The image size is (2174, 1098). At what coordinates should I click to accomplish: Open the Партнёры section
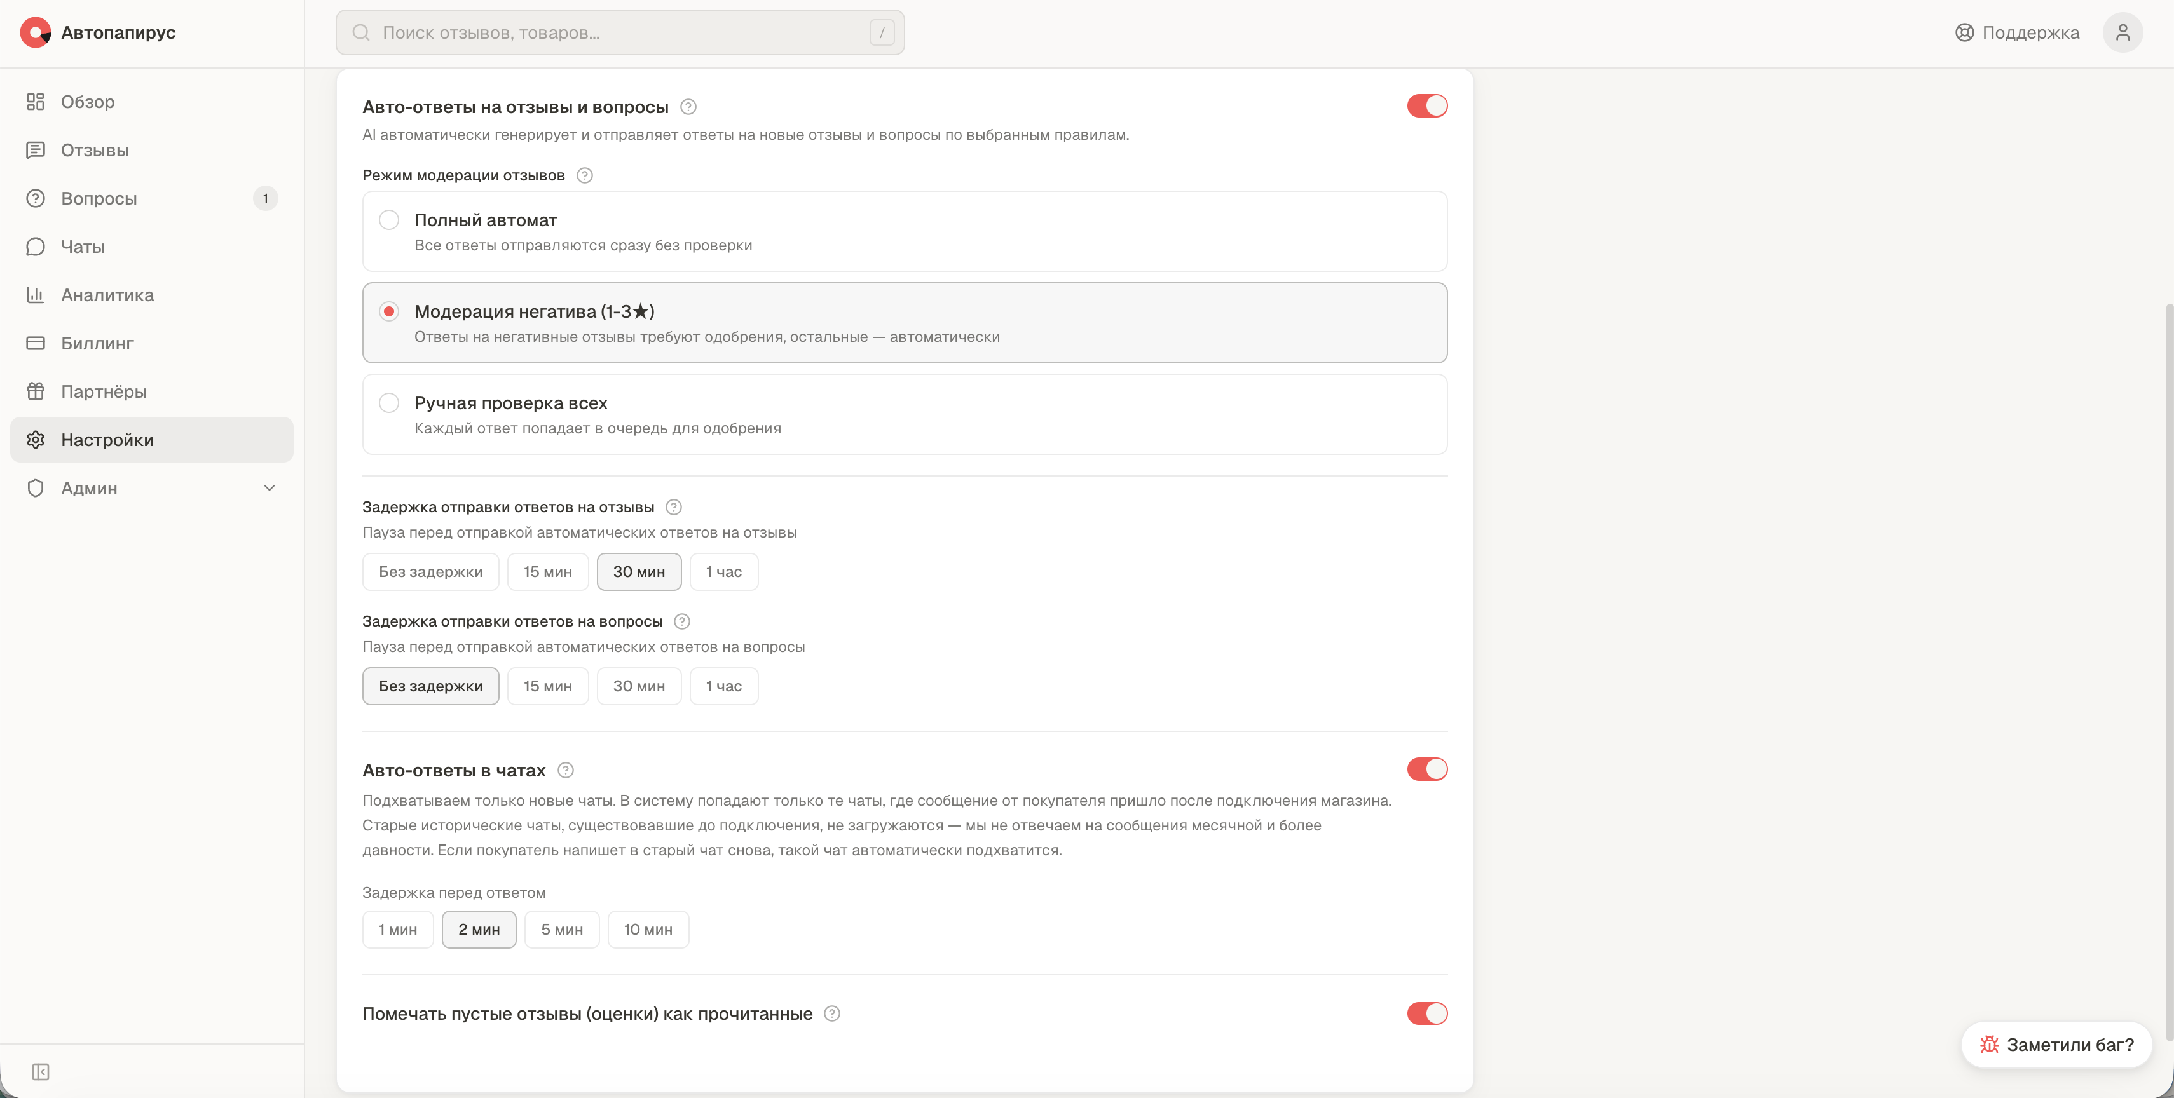pyautogui.click(x=152, y=391)
